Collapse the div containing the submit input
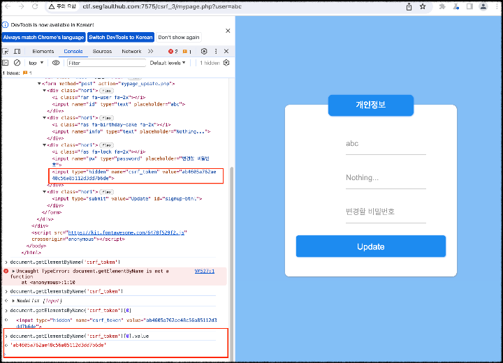The width and height of the screenshot is (503, 363). pyautogui.click(x=44, y=192)
